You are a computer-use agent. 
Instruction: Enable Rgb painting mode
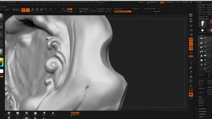point(51,9)
